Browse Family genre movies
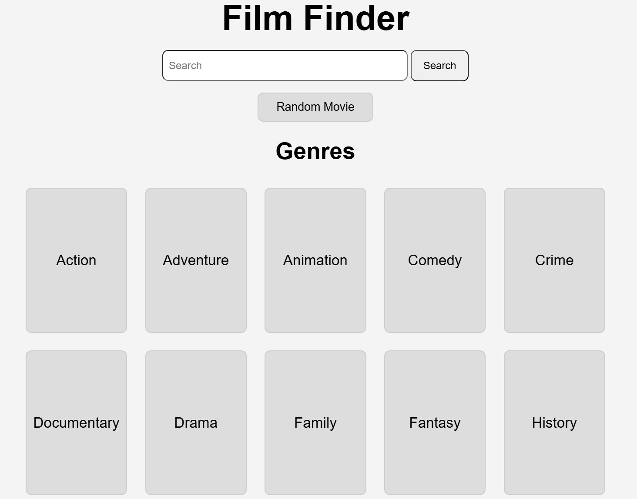 pyautogui.click(x=315, y=423)
